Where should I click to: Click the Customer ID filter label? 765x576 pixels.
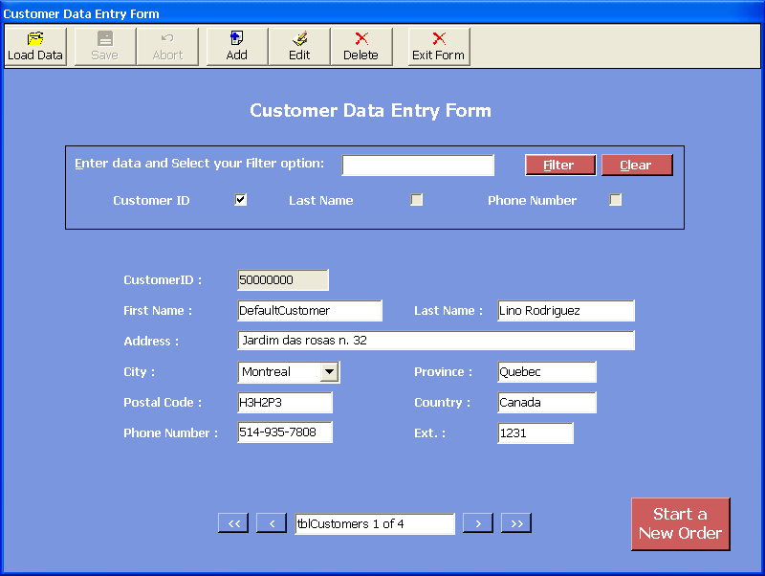(151, 200)
